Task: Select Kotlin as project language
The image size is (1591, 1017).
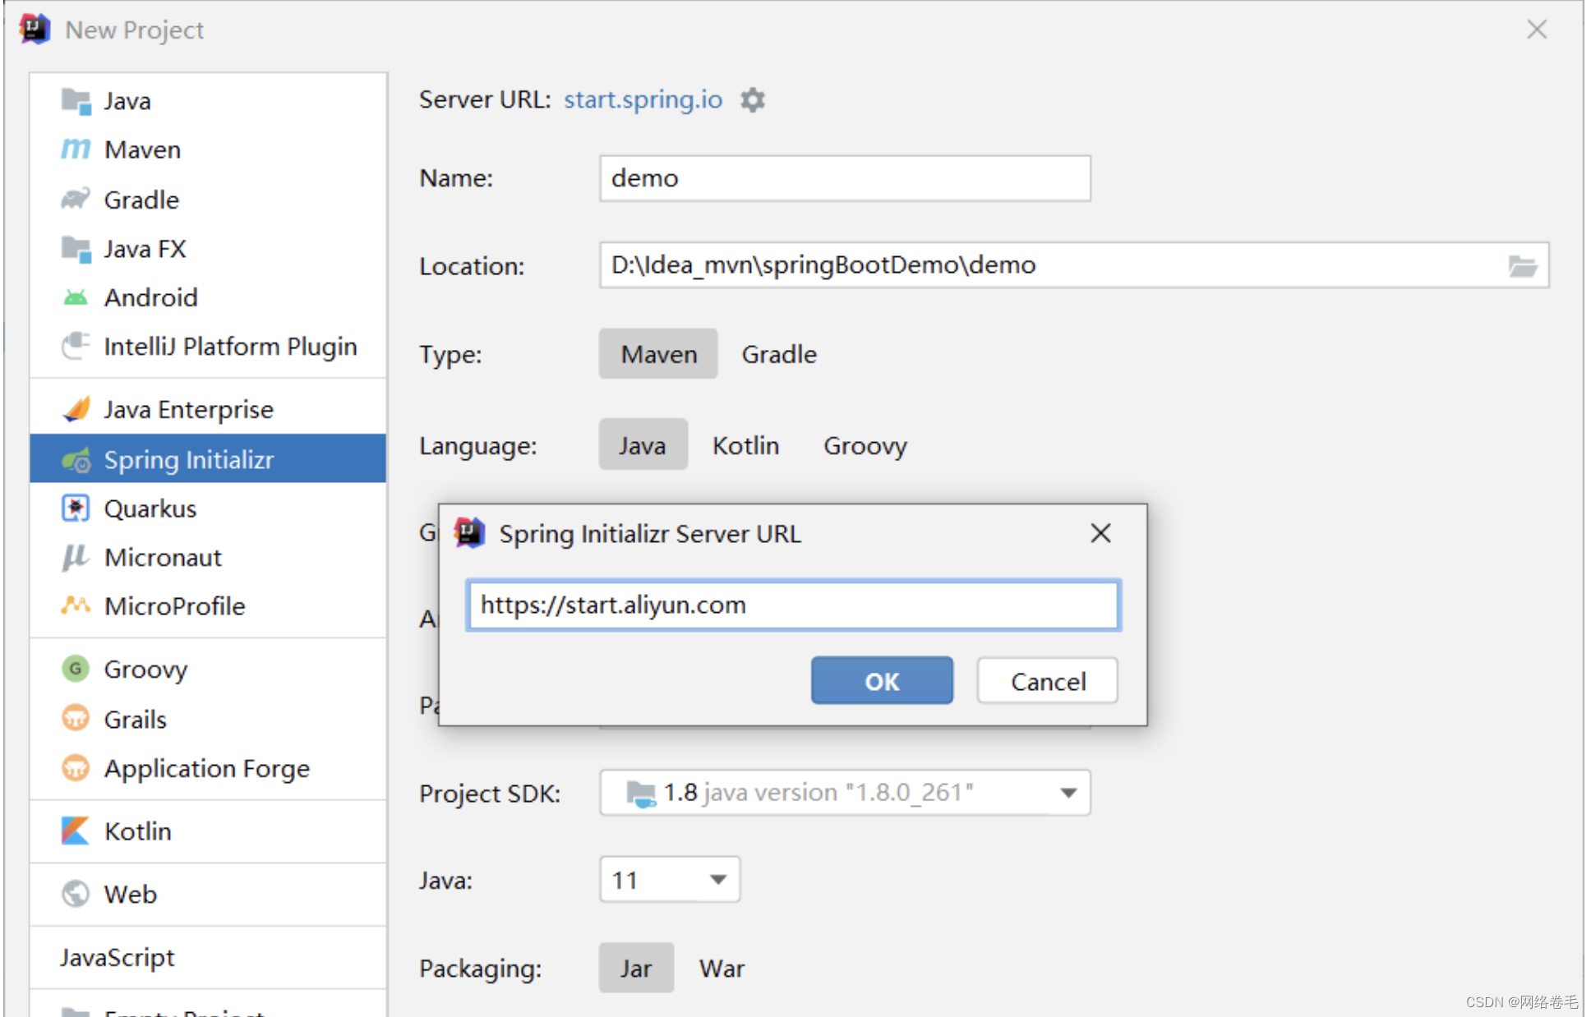Action: 745,445
